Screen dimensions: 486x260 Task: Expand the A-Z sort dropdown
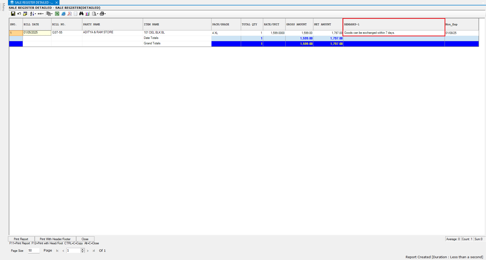coord(35,14)
